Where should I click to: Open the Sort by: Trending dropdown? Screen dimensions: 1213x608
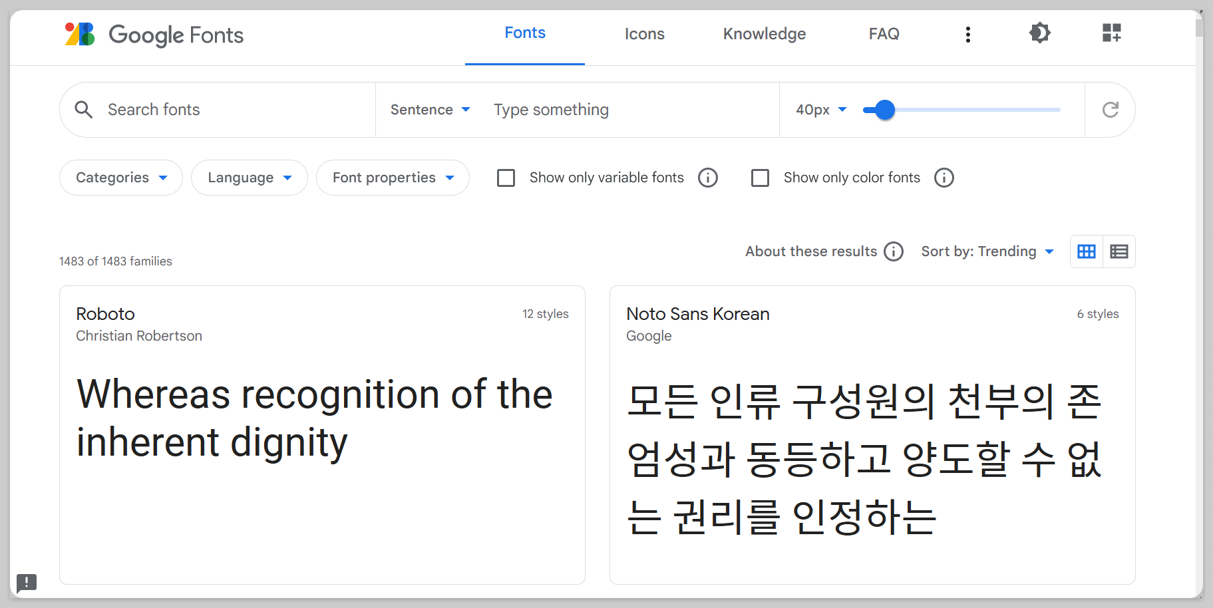point(987,251)
